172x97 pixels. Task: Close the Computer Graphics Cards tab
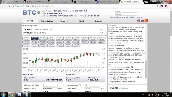pos(94,2)
